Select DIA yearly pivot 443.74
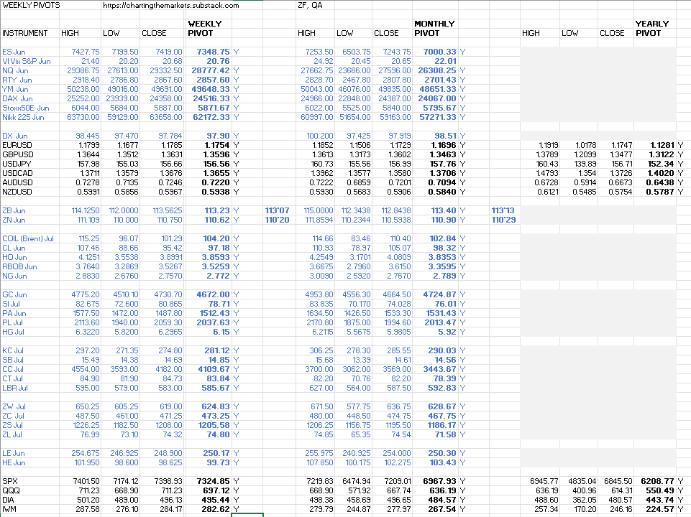691x517 pixels. [661, 500]
